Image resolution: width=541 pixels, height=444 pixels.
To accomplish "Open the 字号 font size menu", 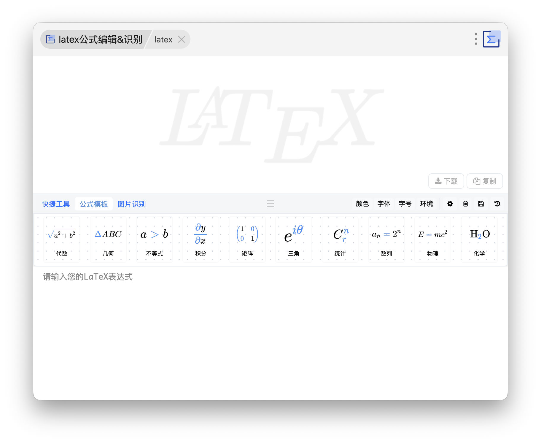I will click(x=405, y=204).
